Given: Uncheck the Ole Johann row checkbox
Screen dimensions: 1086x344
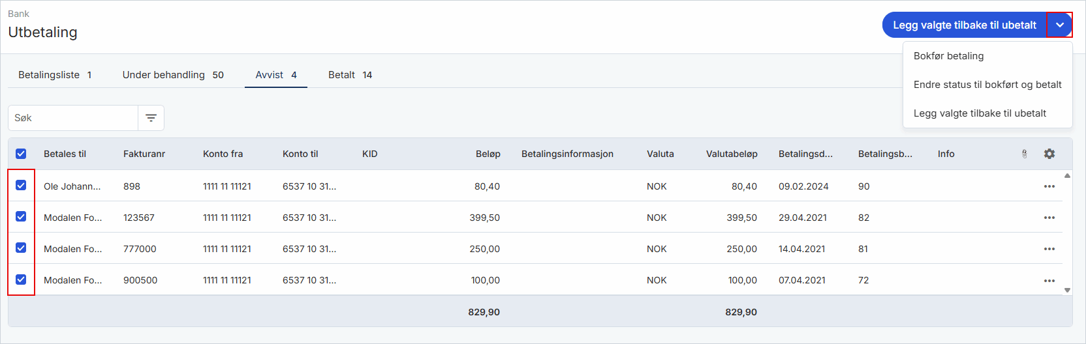Looking at the screenshot, I should coord(21,185).
